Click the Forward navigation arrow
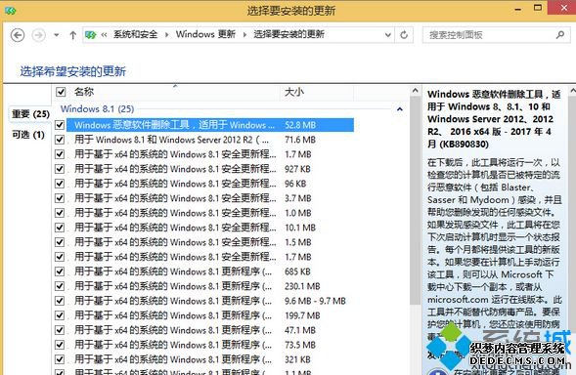Image resolution: width=576 pixels, height=375 pixels. coord(38,35)
